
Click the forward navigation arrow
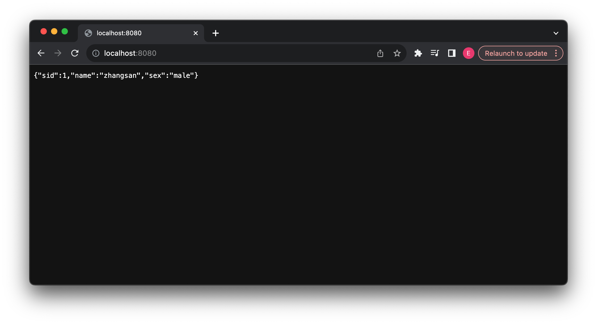point(58,53)
